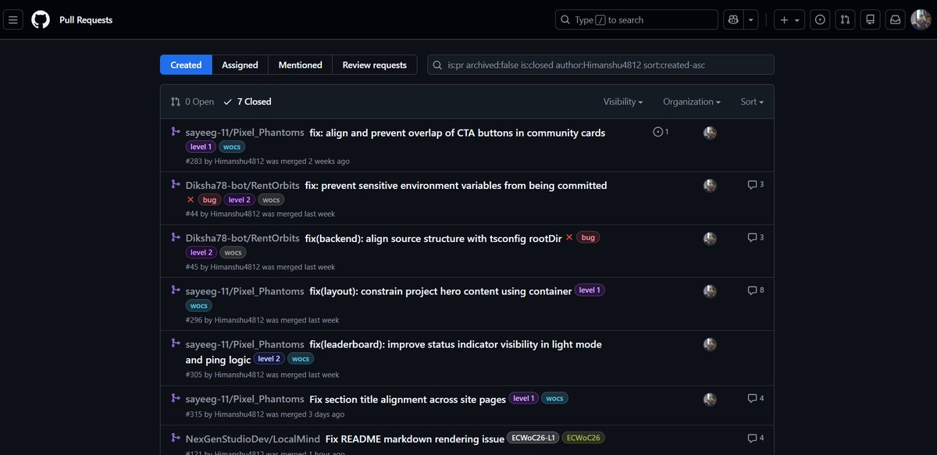Open the hamburger navigation menu
The height and width of the screenshot is (455, 937).
pos(12,20)
